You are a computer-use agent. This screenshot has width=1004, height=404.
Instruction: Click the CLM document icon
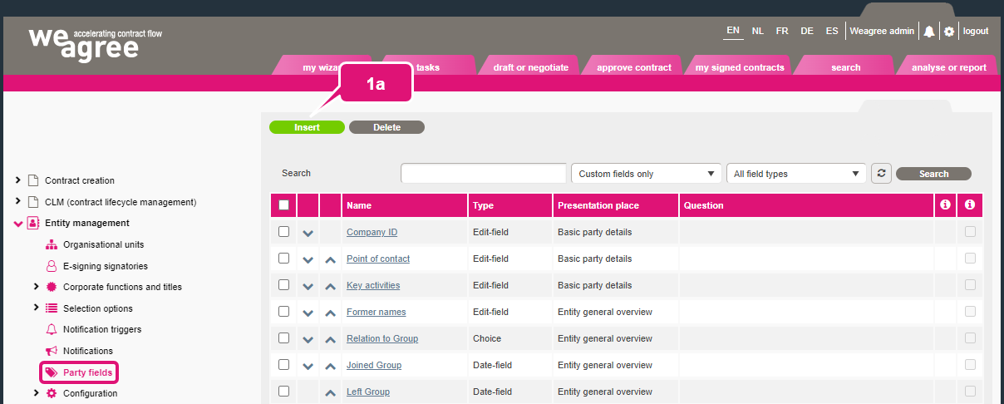(x=33, y=202)
